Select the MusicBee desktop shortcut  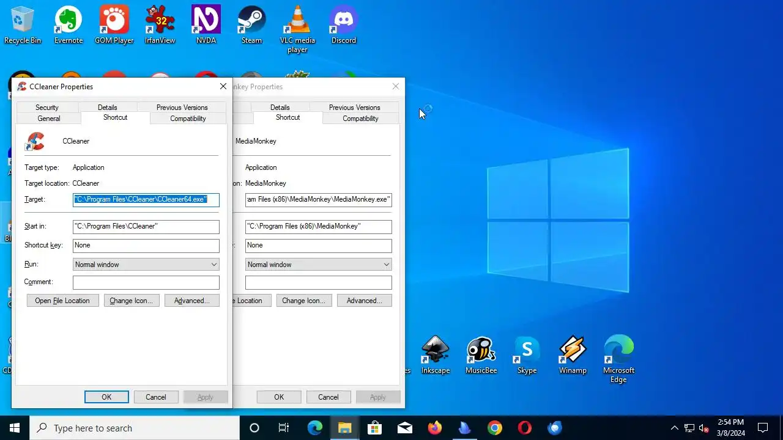(x=481, y=355)
